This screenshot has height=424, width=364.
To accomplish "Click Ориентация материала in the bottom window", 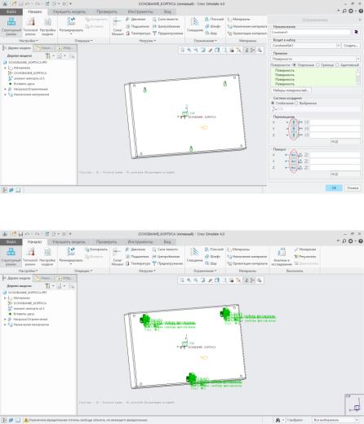I will point(247,263).
